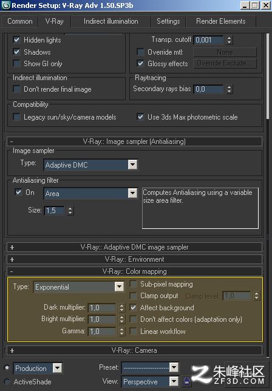
Task: Expand the V-Ray Camera rollout
Action: coord(135,350)
